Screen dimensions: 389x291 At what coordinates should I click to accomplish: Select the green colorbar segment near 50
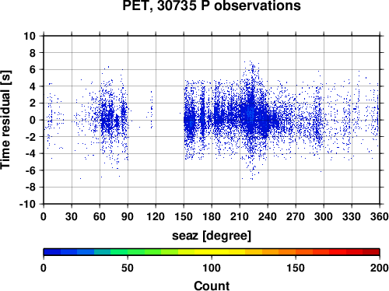(x=136, y=252)
